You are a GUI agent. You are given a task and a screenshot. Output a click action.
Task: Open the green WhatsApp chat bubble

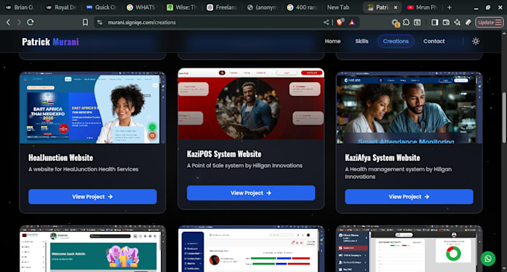point(488,259)
